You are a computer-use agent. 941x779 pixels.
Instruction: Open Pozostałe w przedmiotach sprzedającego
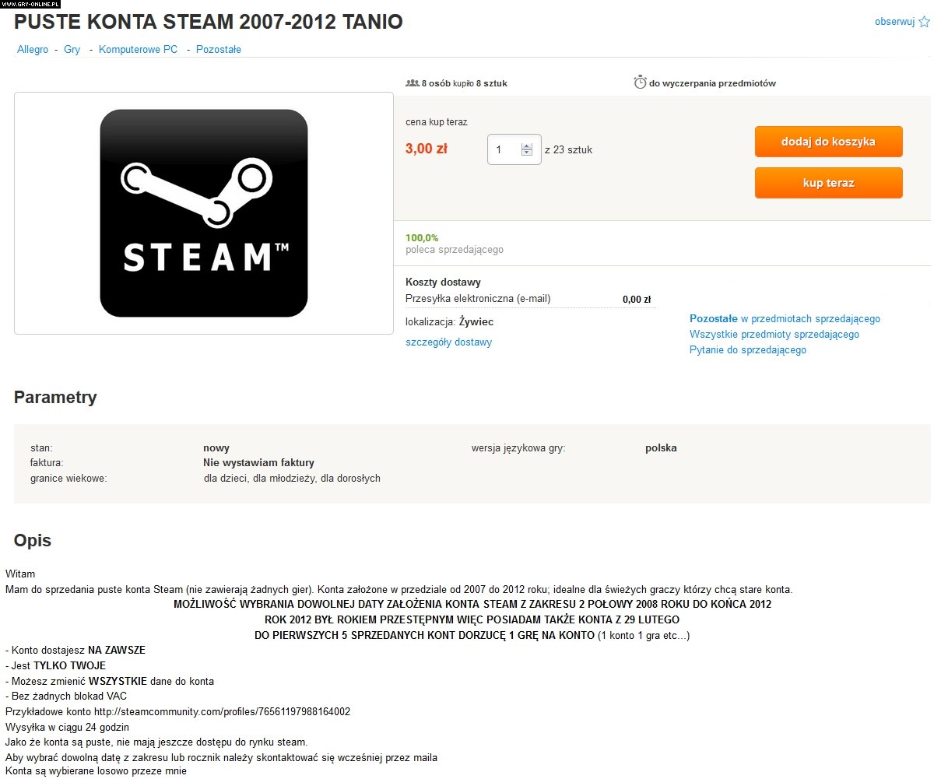click(x=785, y=319)
